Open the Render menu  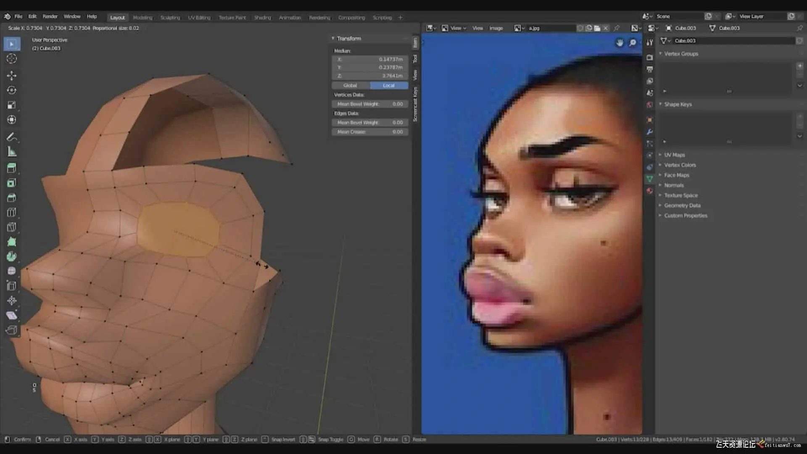coord(50,16)
